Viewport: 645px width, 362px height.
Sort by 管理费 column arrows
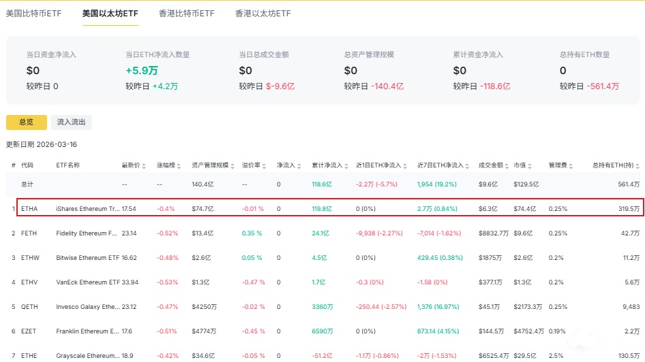(x=571, y=166)
